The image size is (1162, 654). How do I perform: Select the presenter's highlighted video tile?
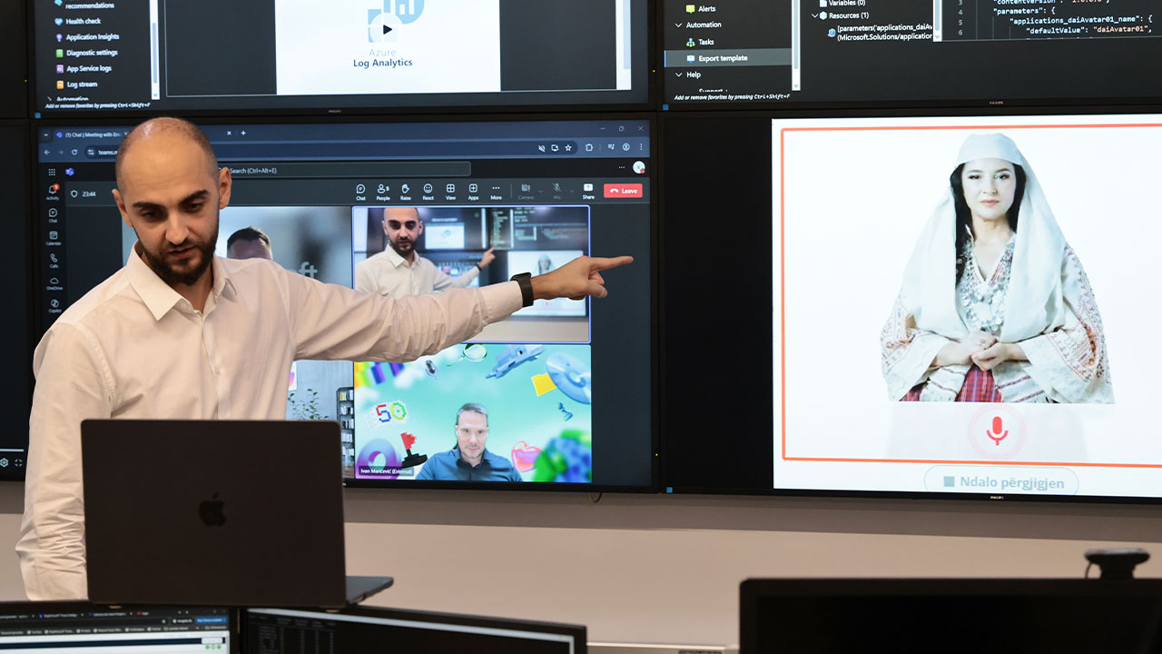[471, 274]
